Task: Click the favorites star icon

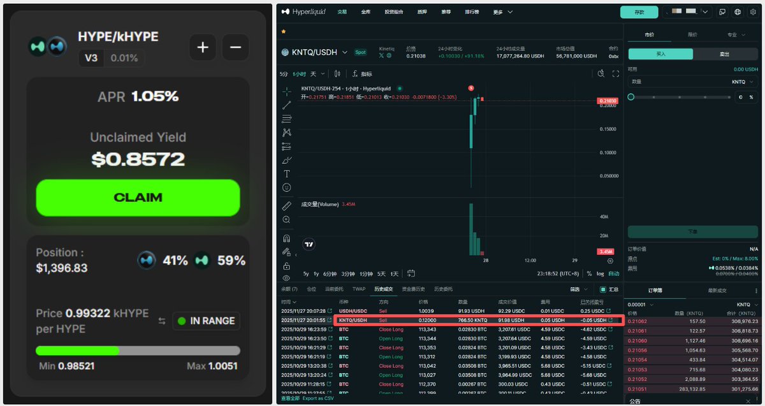Action: 283,31
